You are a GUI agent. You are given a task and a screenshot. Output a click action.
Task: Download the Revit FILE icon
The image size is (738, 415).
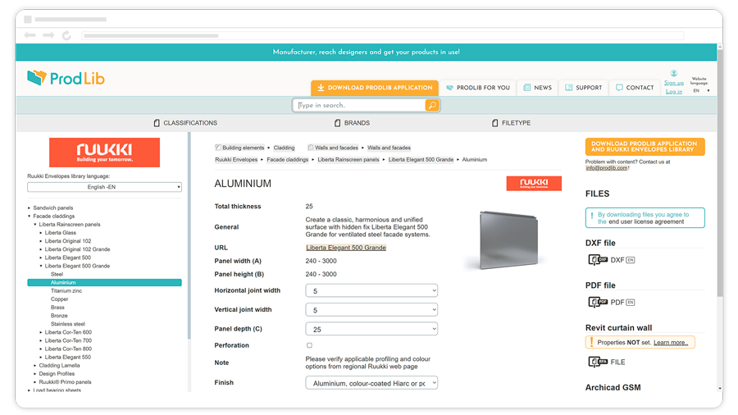595,362
